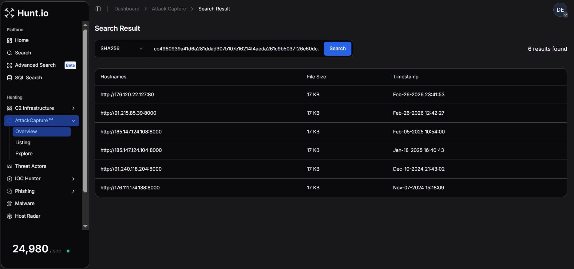Click hostname http://91.215.85.39:8000

tap(129, 113)
